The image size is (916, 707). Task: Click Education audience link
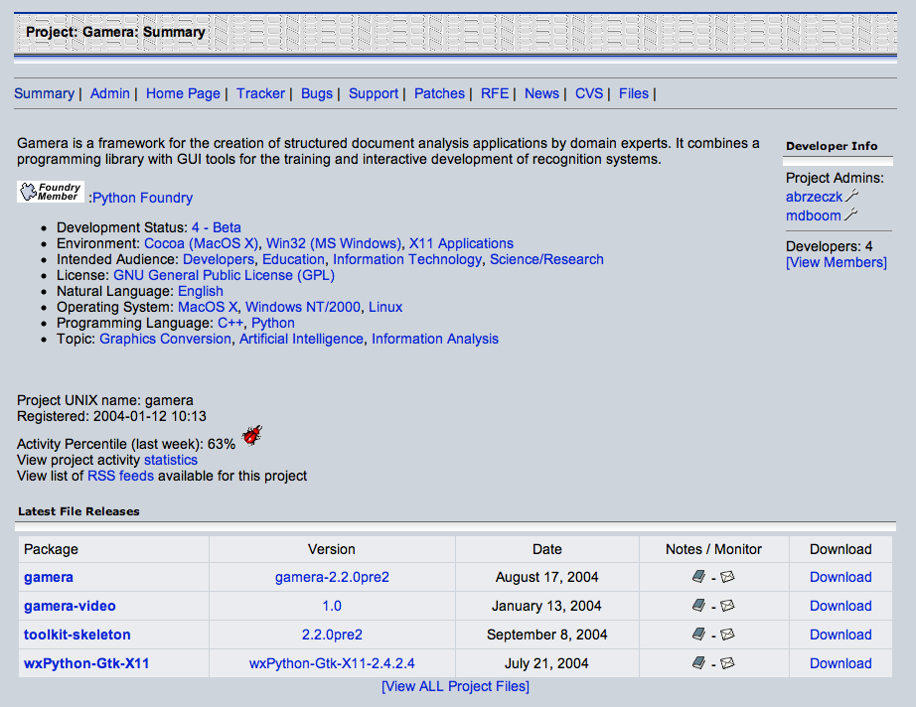[293, 259]
